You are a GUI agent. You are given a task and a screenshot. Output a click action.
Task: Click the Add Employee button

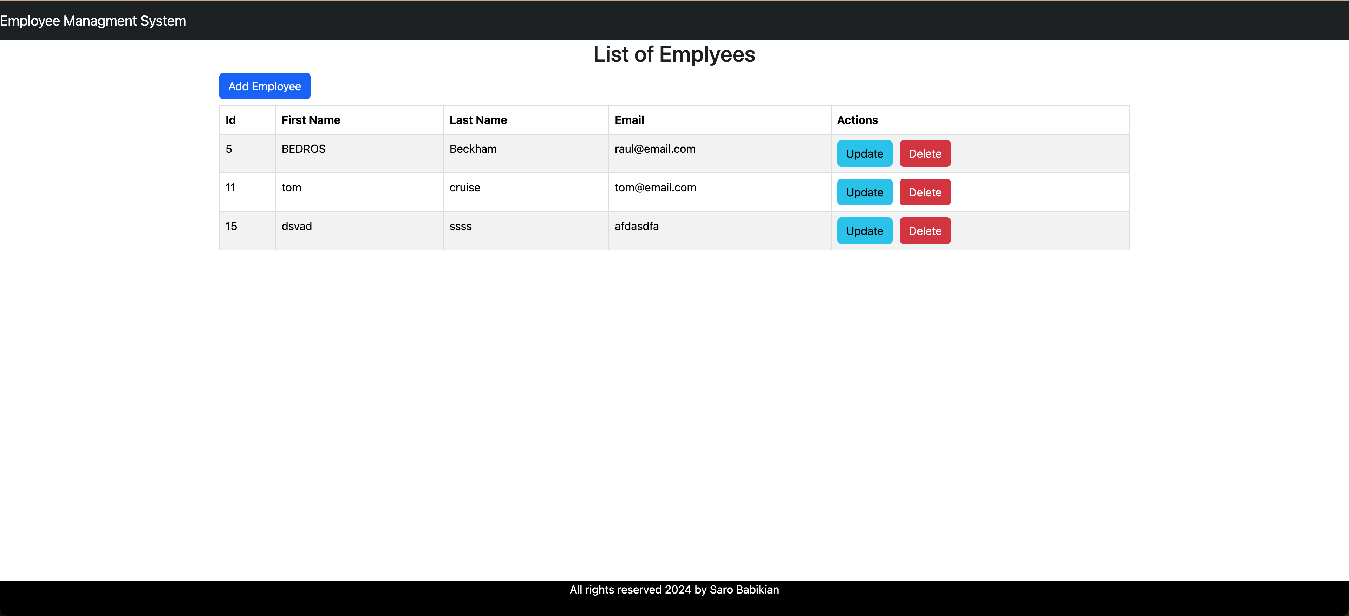pos(264,86)
